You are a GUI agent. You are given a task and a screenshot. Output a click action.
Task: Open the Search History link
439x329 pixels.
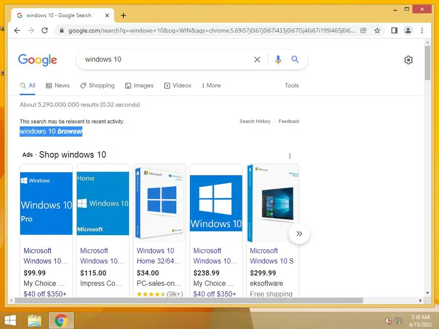[x=255, y=121]
